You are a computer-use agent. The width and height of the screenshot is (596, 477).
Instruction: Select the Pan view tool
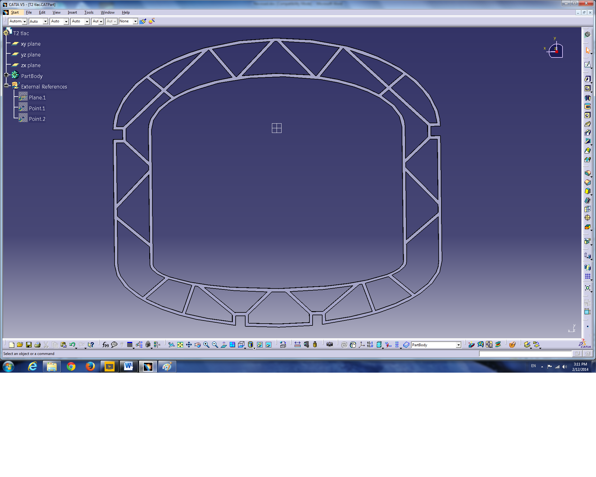click(189, 345)
